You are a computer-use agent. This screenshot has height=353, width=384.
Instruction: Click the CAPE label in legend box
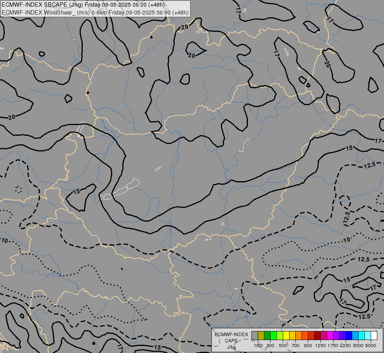[231, 341]
